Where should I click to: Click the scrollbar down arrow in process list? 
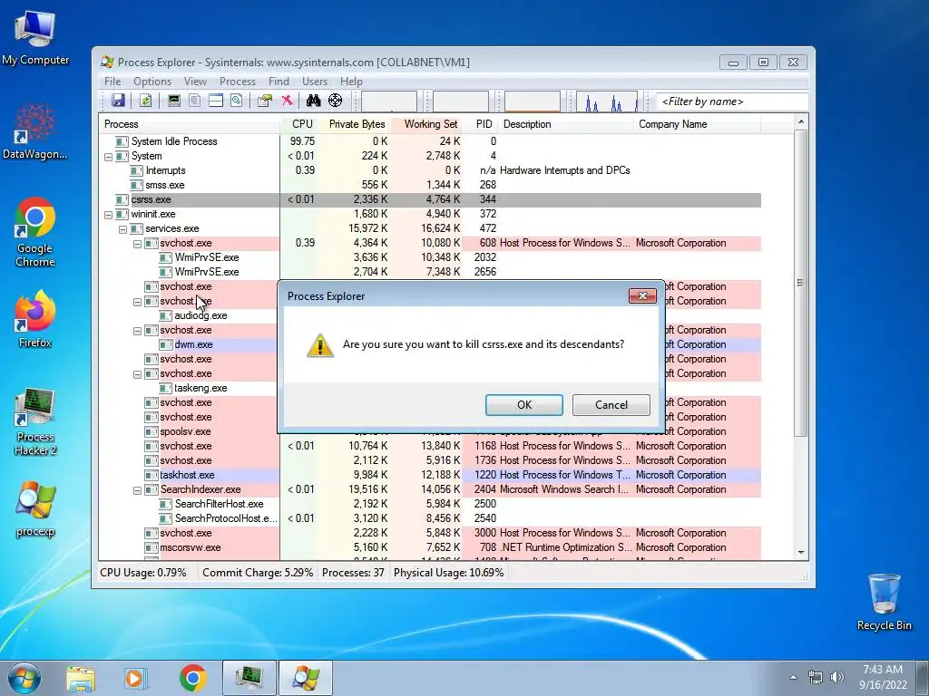coord(801,552)
